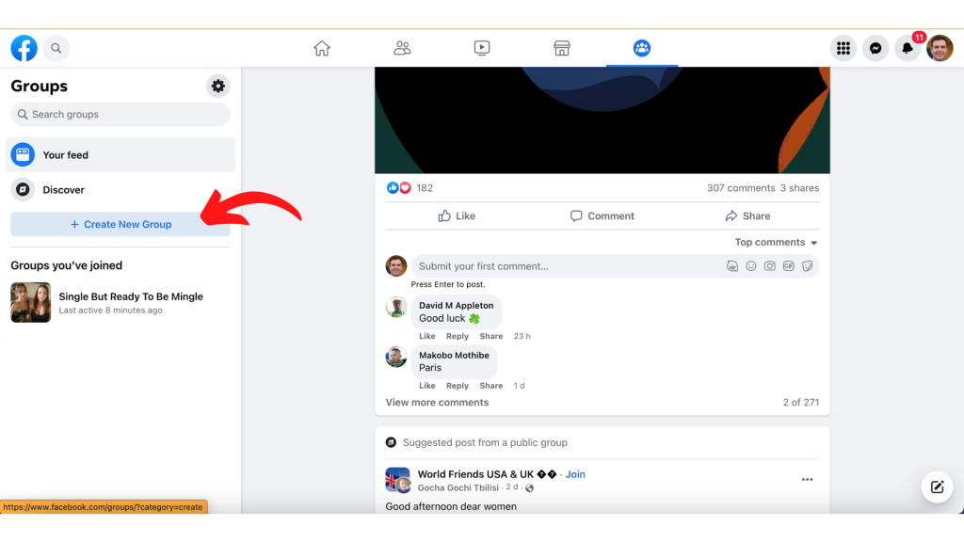Open the post image

click(602, 120)
